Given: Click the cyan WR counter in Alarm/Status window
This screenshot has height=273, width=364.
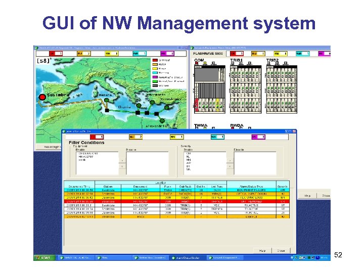Looking at the screenshot, I should [x=217, y=137].
